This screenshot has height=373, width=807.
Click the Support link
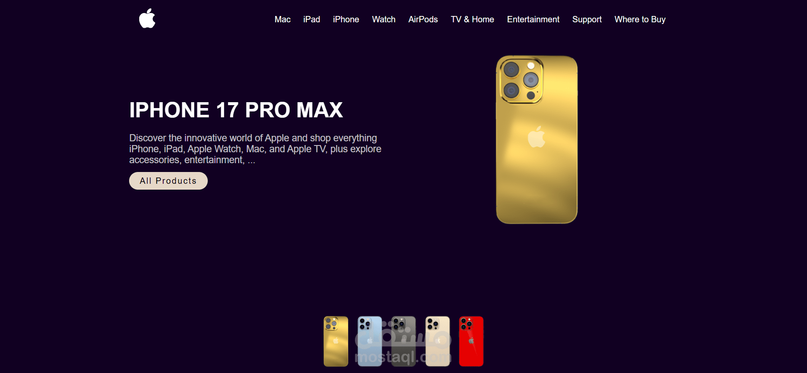coord(587,19)
